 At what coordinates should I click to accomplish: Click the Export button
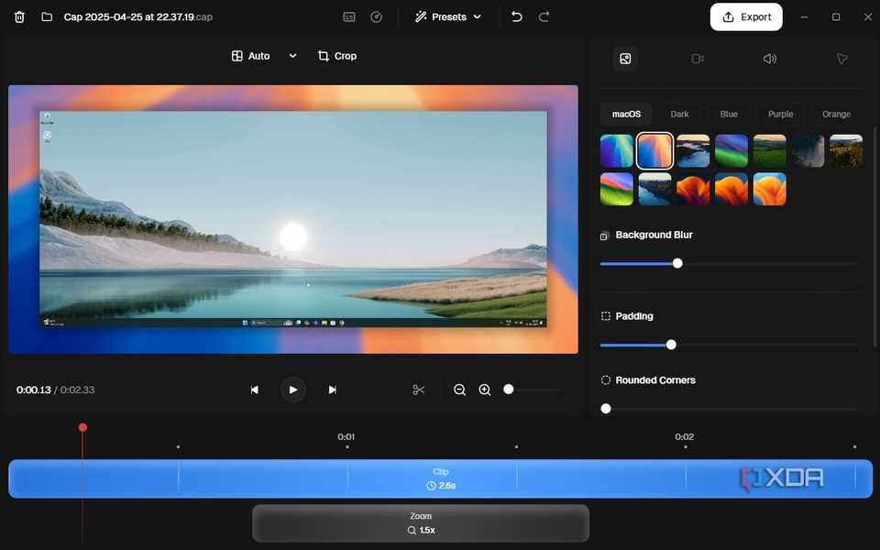point(746,16)
